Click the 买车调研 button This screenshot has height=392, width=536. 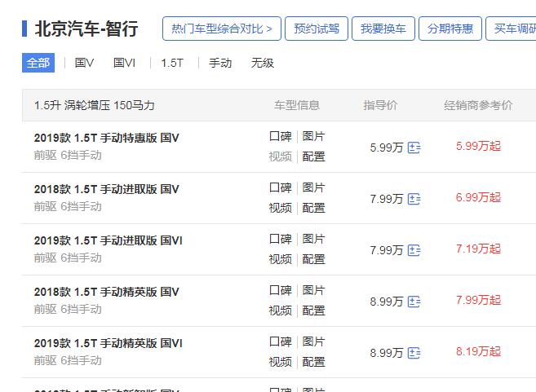511,29
